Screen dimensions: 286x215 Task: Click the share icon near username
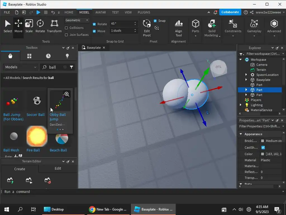tap(252, 12)
